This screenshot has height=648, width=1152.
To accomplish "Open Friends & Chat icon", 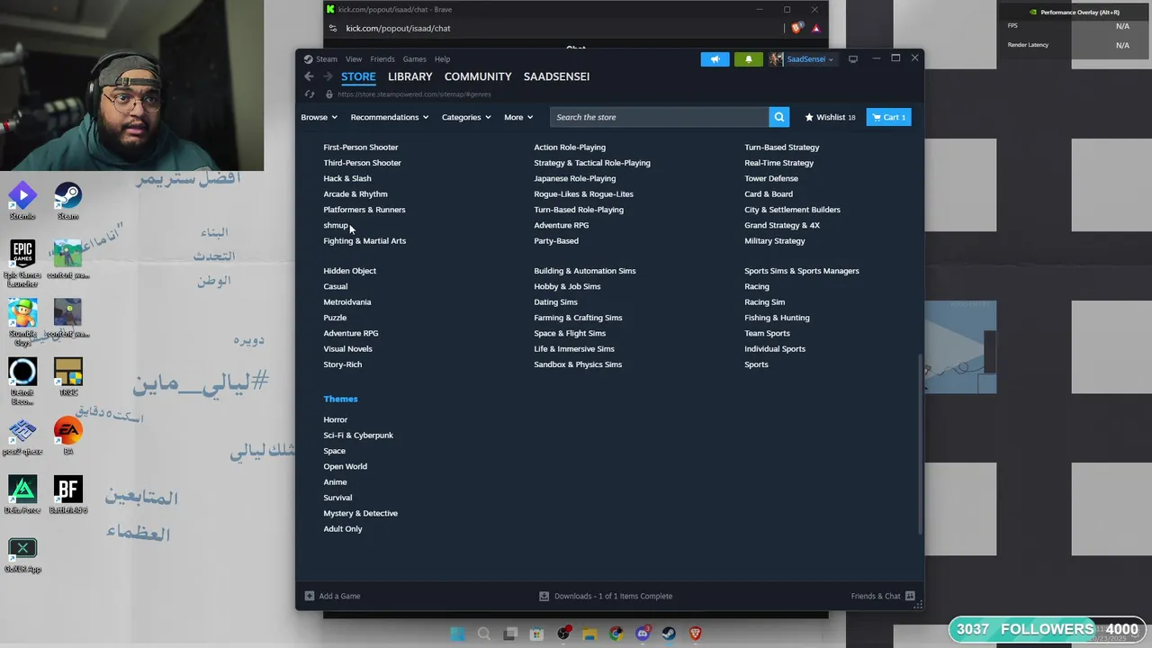I will click(910, 596).
